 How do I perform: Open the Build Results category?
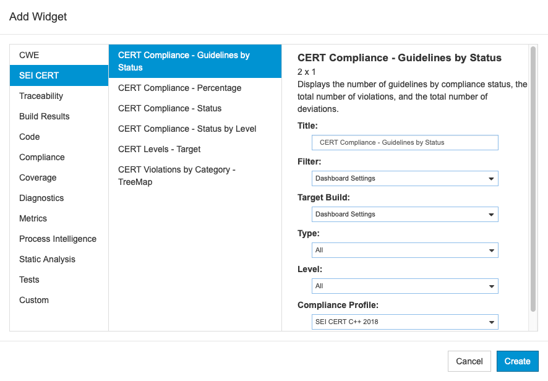[59, 116]
